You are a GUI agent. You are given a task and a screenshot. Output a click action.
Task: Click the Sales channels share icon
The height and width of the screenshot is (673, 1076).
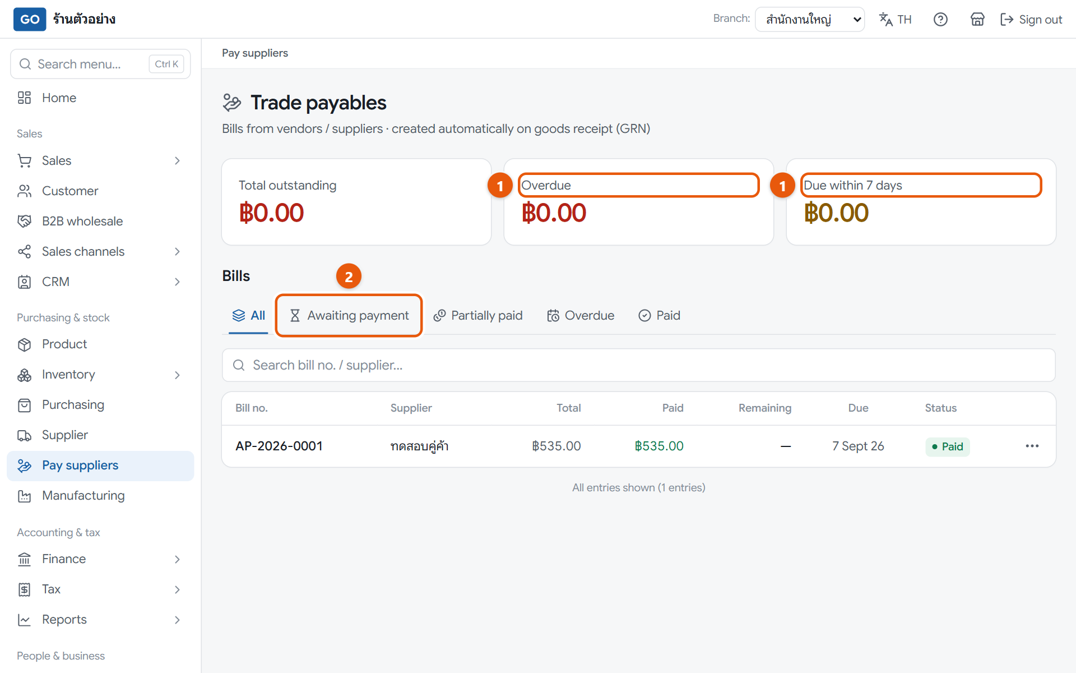24,251
